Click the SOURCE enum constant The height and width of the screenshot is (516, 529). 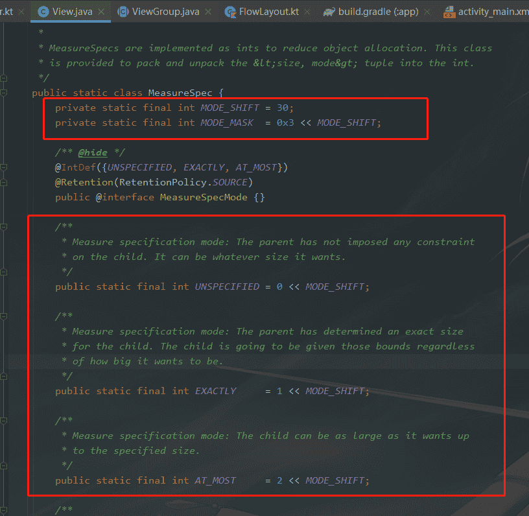click(x=229, y=182)
